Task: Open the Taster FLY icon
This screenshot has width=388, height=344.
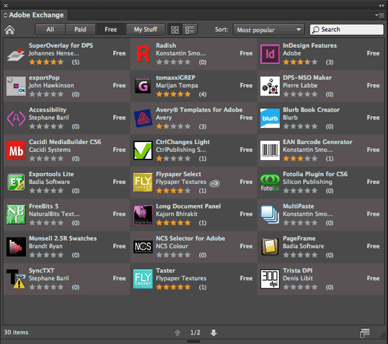Action: click(x=143, y=279)
